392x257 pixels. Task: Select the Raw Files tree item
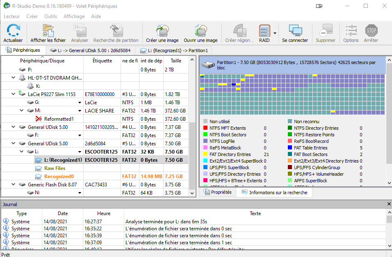click(x=55, y=168)
